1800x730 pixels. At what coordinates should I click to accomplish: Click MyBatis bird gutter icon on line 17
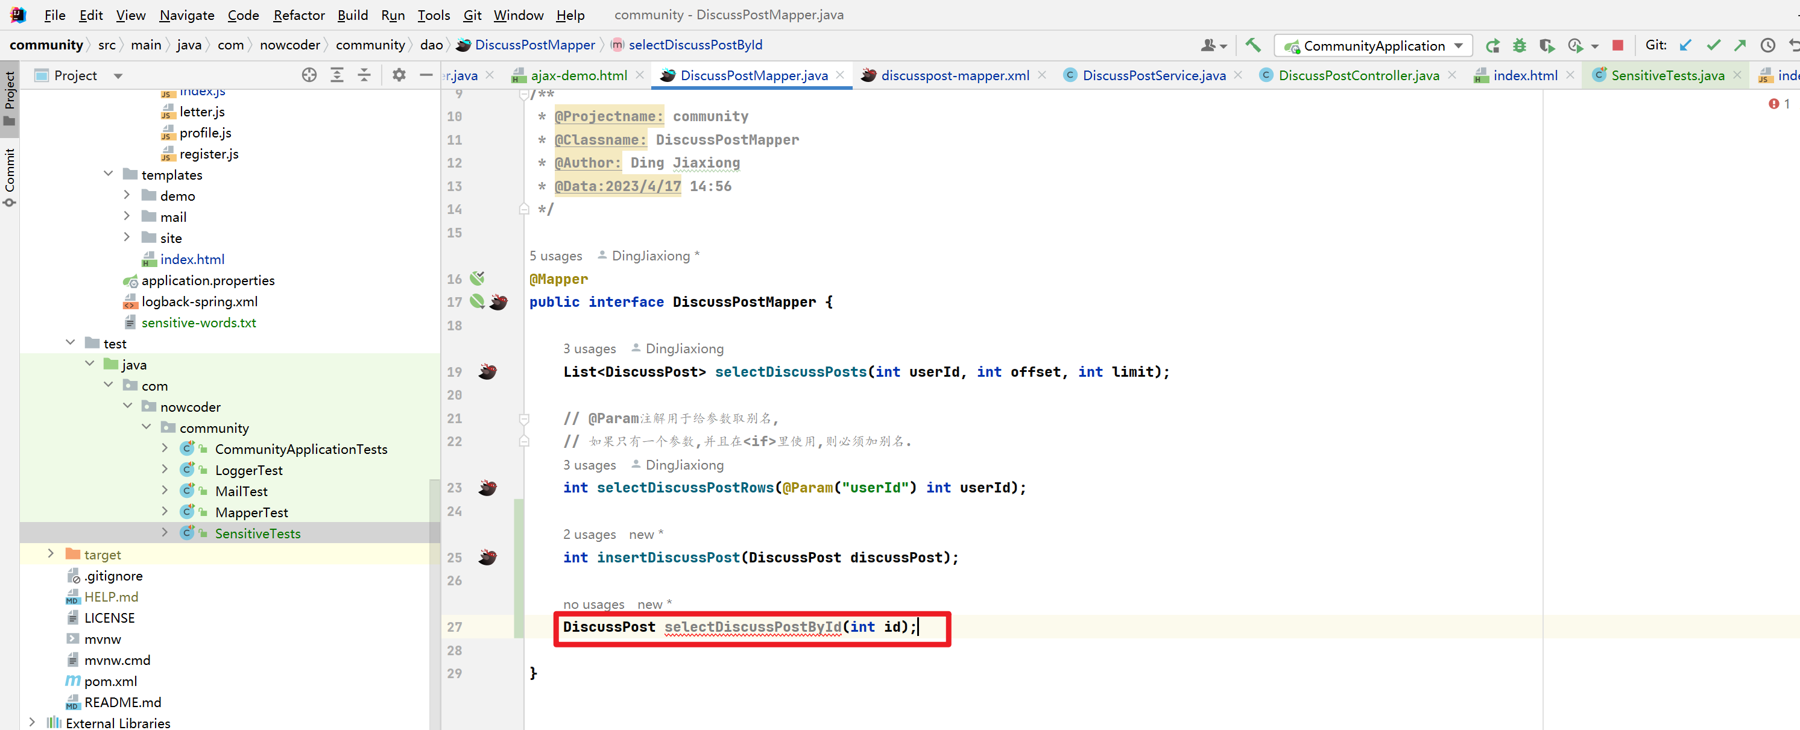[498, 302]
